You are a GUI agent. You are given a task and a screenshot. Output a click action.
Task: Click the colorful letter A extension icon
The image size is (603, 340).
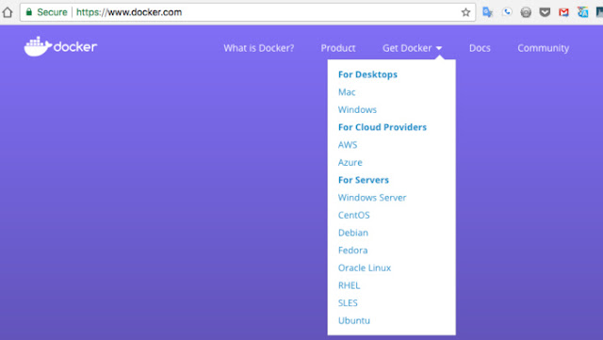(582, 12)
